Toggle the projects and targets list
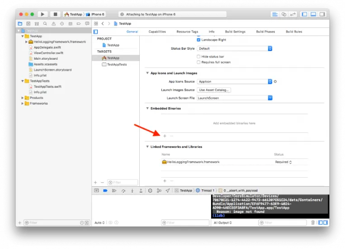 coord(96,32)
